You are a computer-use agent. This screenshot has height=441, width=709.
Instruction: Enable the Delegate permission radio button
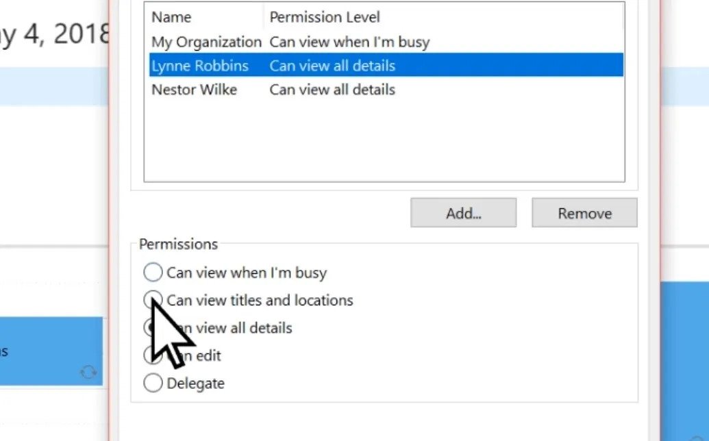(x=153, y=383)
